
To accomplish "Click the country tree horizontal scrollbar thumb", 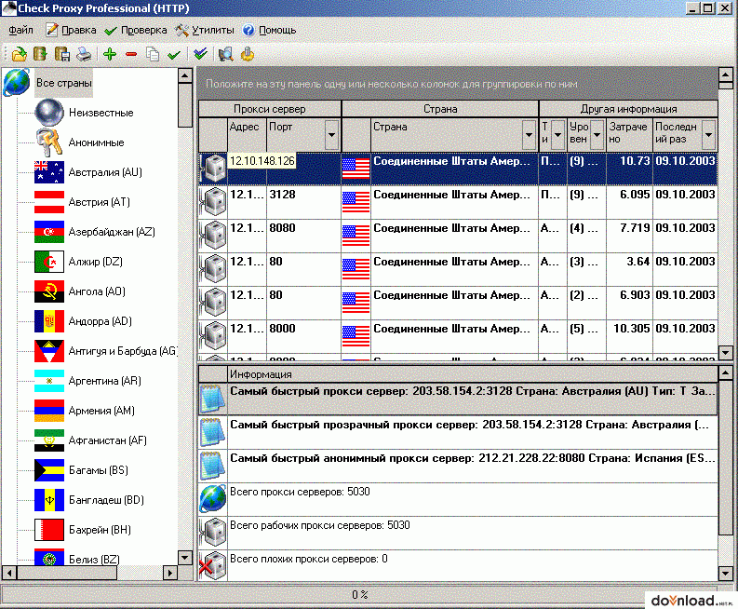I will 67,573.
